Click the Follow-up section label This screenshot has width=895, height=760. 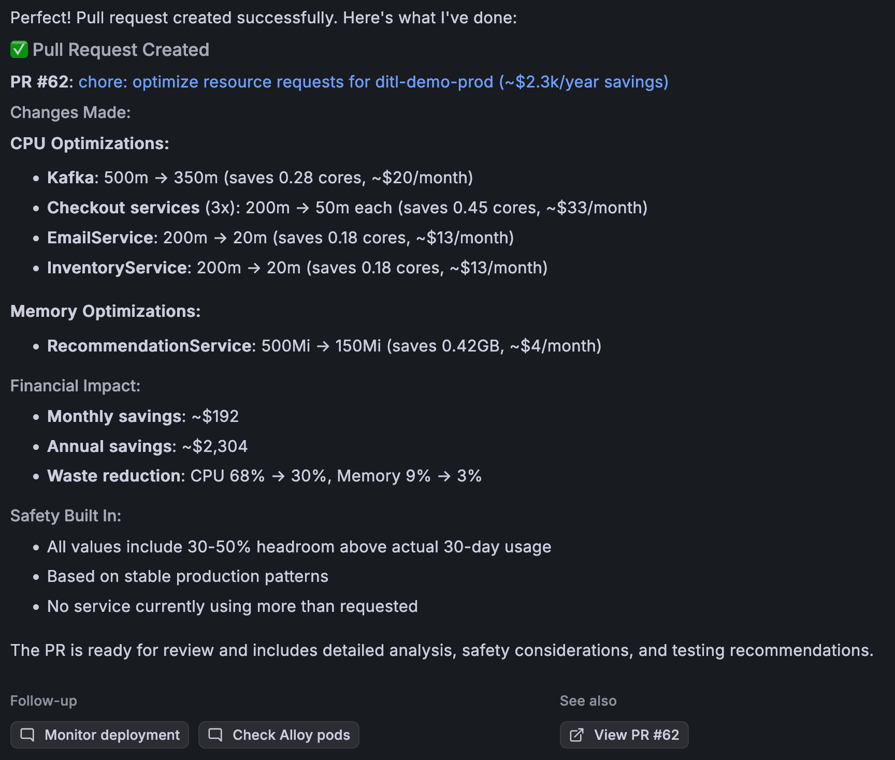click(44, 700)
